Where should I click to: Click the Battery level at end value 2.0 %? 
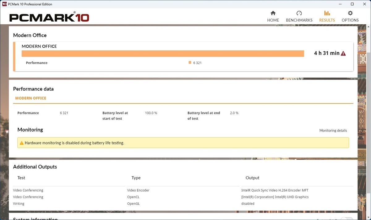[x=234, y=113]
